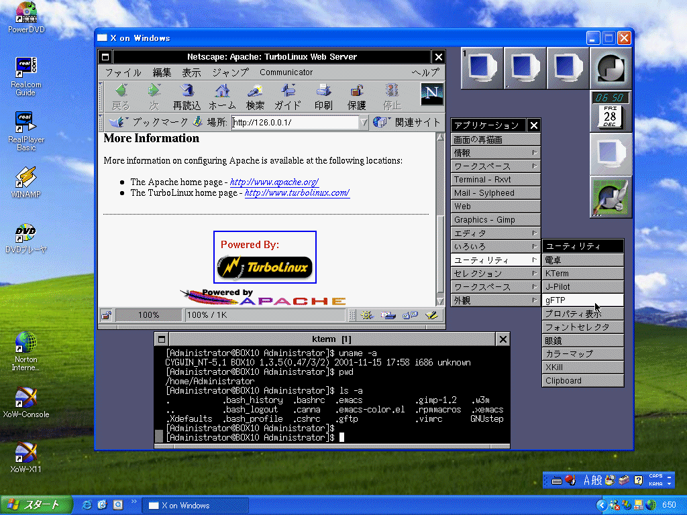Select gFTP from the utilities submenu
687x515 pixels.
click(x=583, y=300)
